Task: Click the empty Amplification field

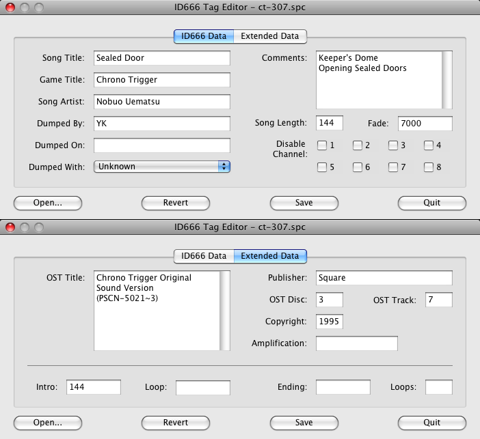Action: click(357, 343)
